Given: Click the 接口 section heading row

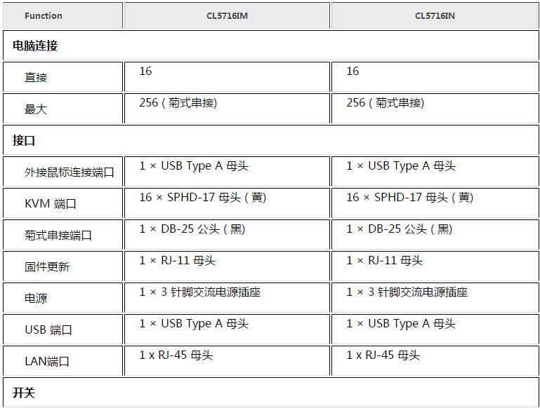Looking at the screenshot, I should 271,140.
